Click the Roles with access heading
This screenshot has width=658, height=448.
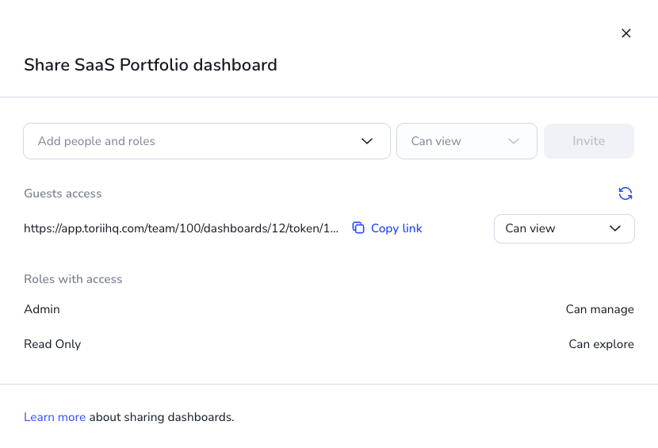click(73, 279)
